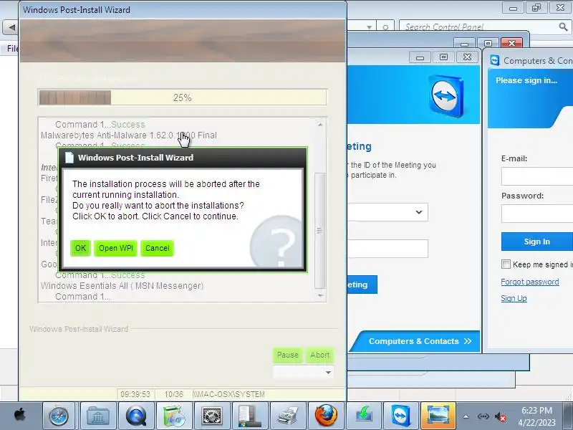Toggle Keep me signed in checkbox
Viewport: 573px width, 430px height.
(x=506, y=264)
